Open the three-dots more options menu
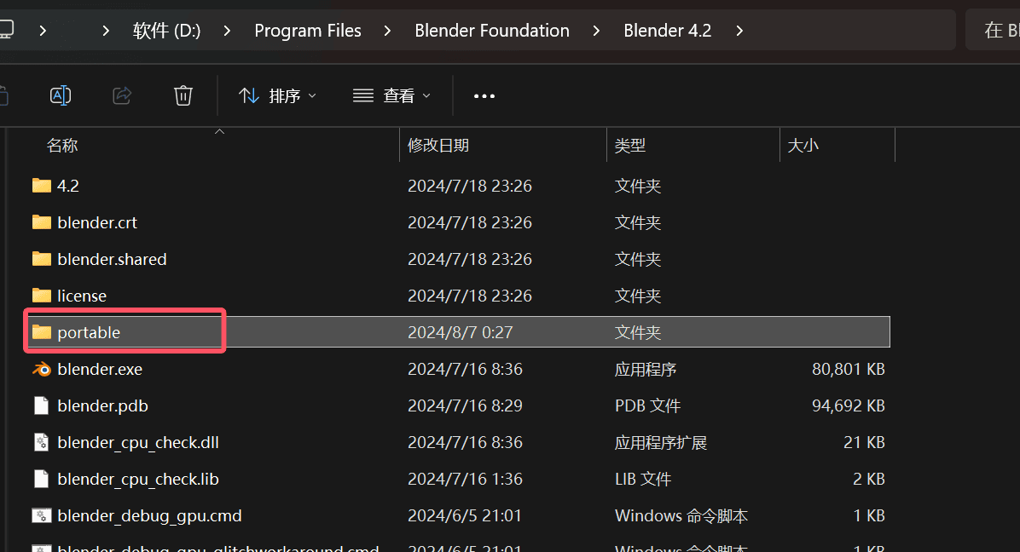1020x552 pixels. (484, 96)
